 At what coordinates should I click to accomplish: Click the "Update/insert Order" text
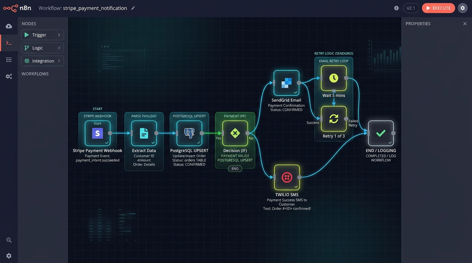click(189, 156)
